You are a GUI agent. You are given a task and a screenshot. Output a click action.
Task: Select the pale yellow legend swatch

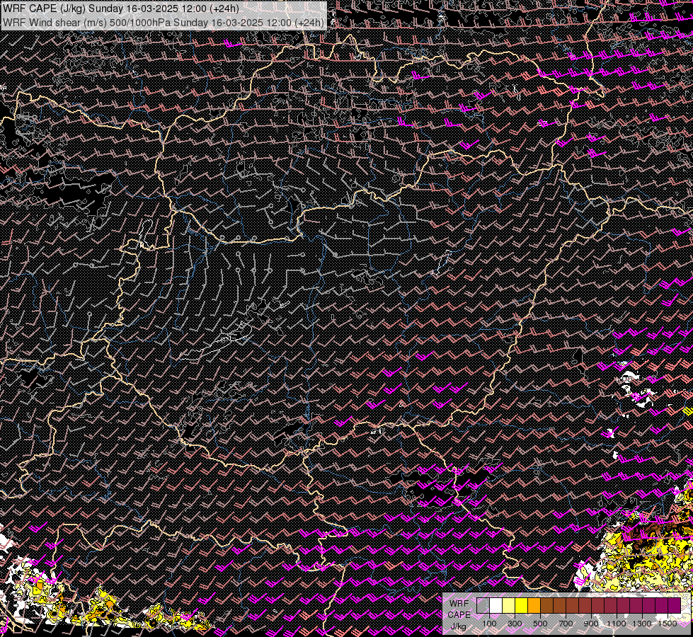pos(509,605)
